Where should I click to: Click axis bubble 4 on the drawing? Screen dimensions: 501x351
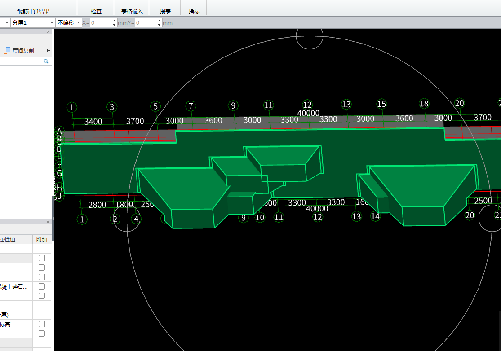point(137,219)
